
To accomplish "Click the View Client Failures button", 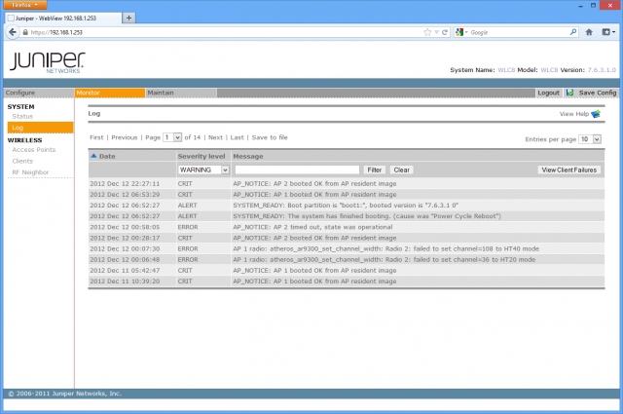I will coord(568,169).
